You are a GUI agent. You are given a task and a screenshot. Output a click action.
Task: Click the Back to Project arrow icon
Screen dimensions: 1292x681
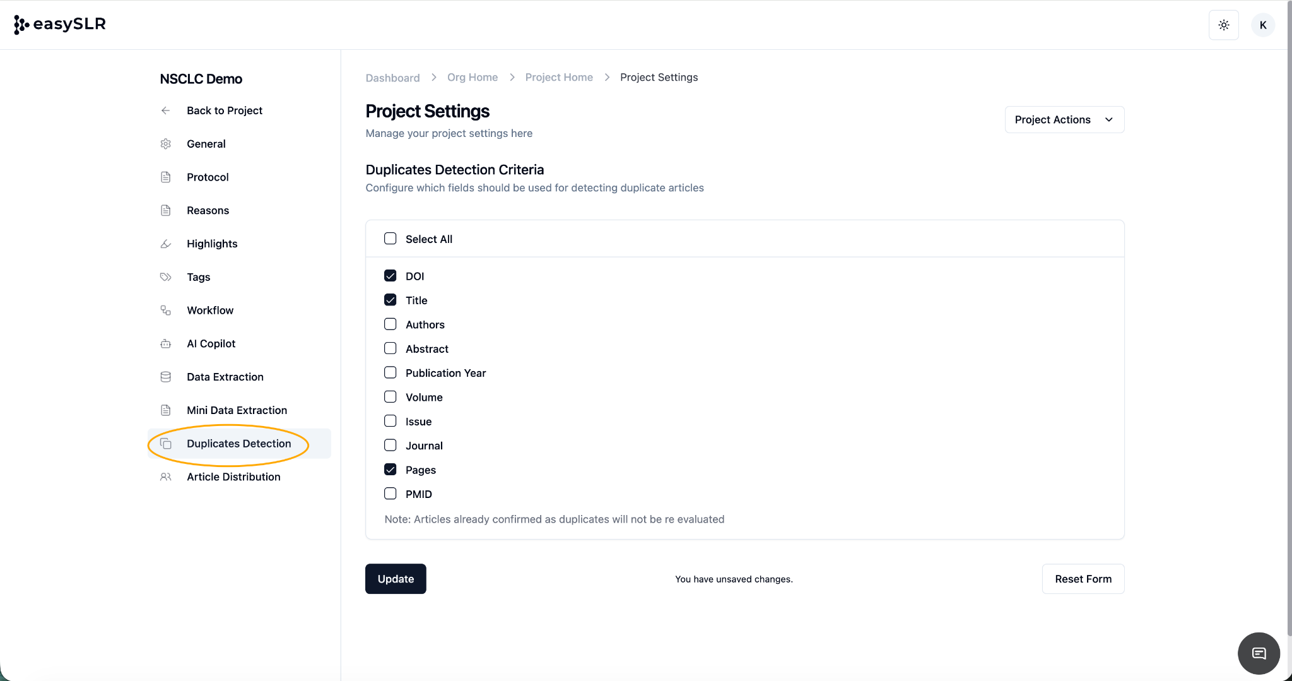[166, 110]
